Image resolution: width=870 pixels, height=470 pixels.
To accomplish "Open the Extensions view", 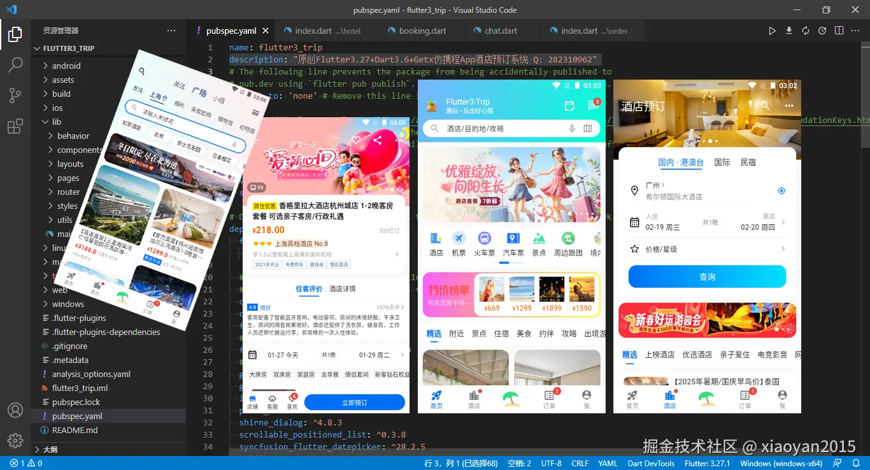I will tap(15, 124).
